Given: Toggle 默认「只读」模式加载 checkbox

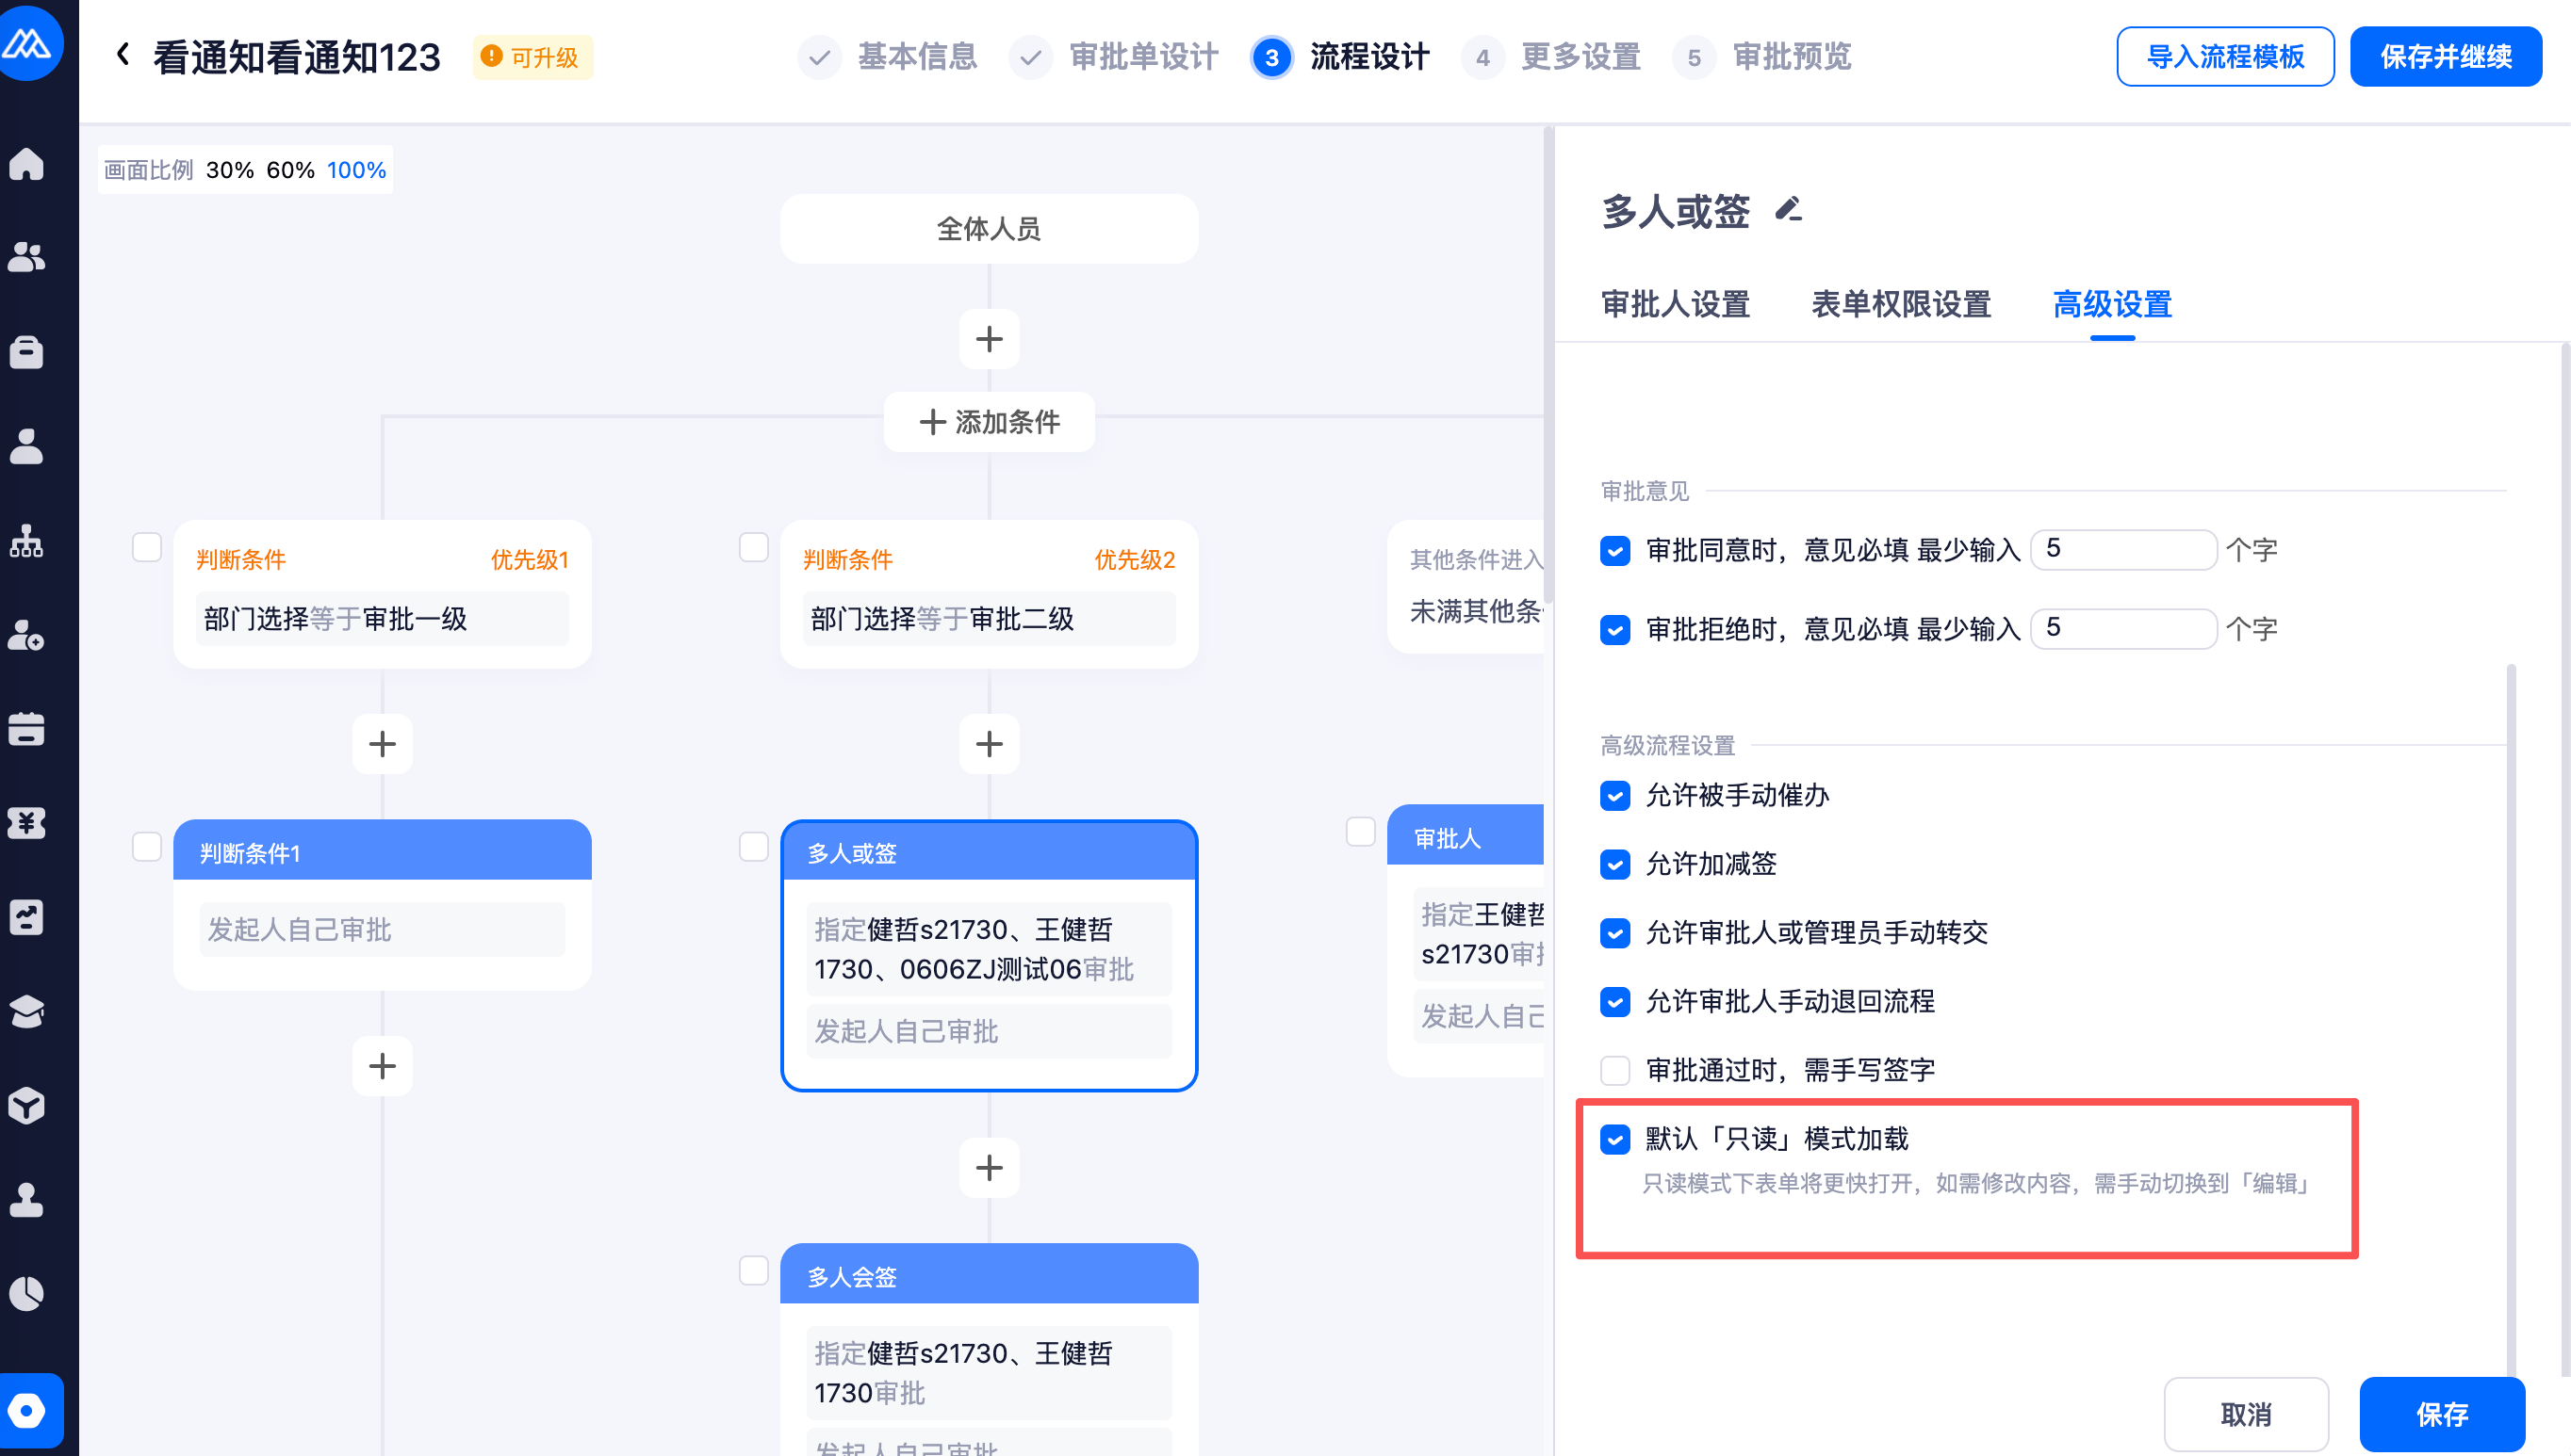Looking at the screenshot, I should (1614, 1139).
